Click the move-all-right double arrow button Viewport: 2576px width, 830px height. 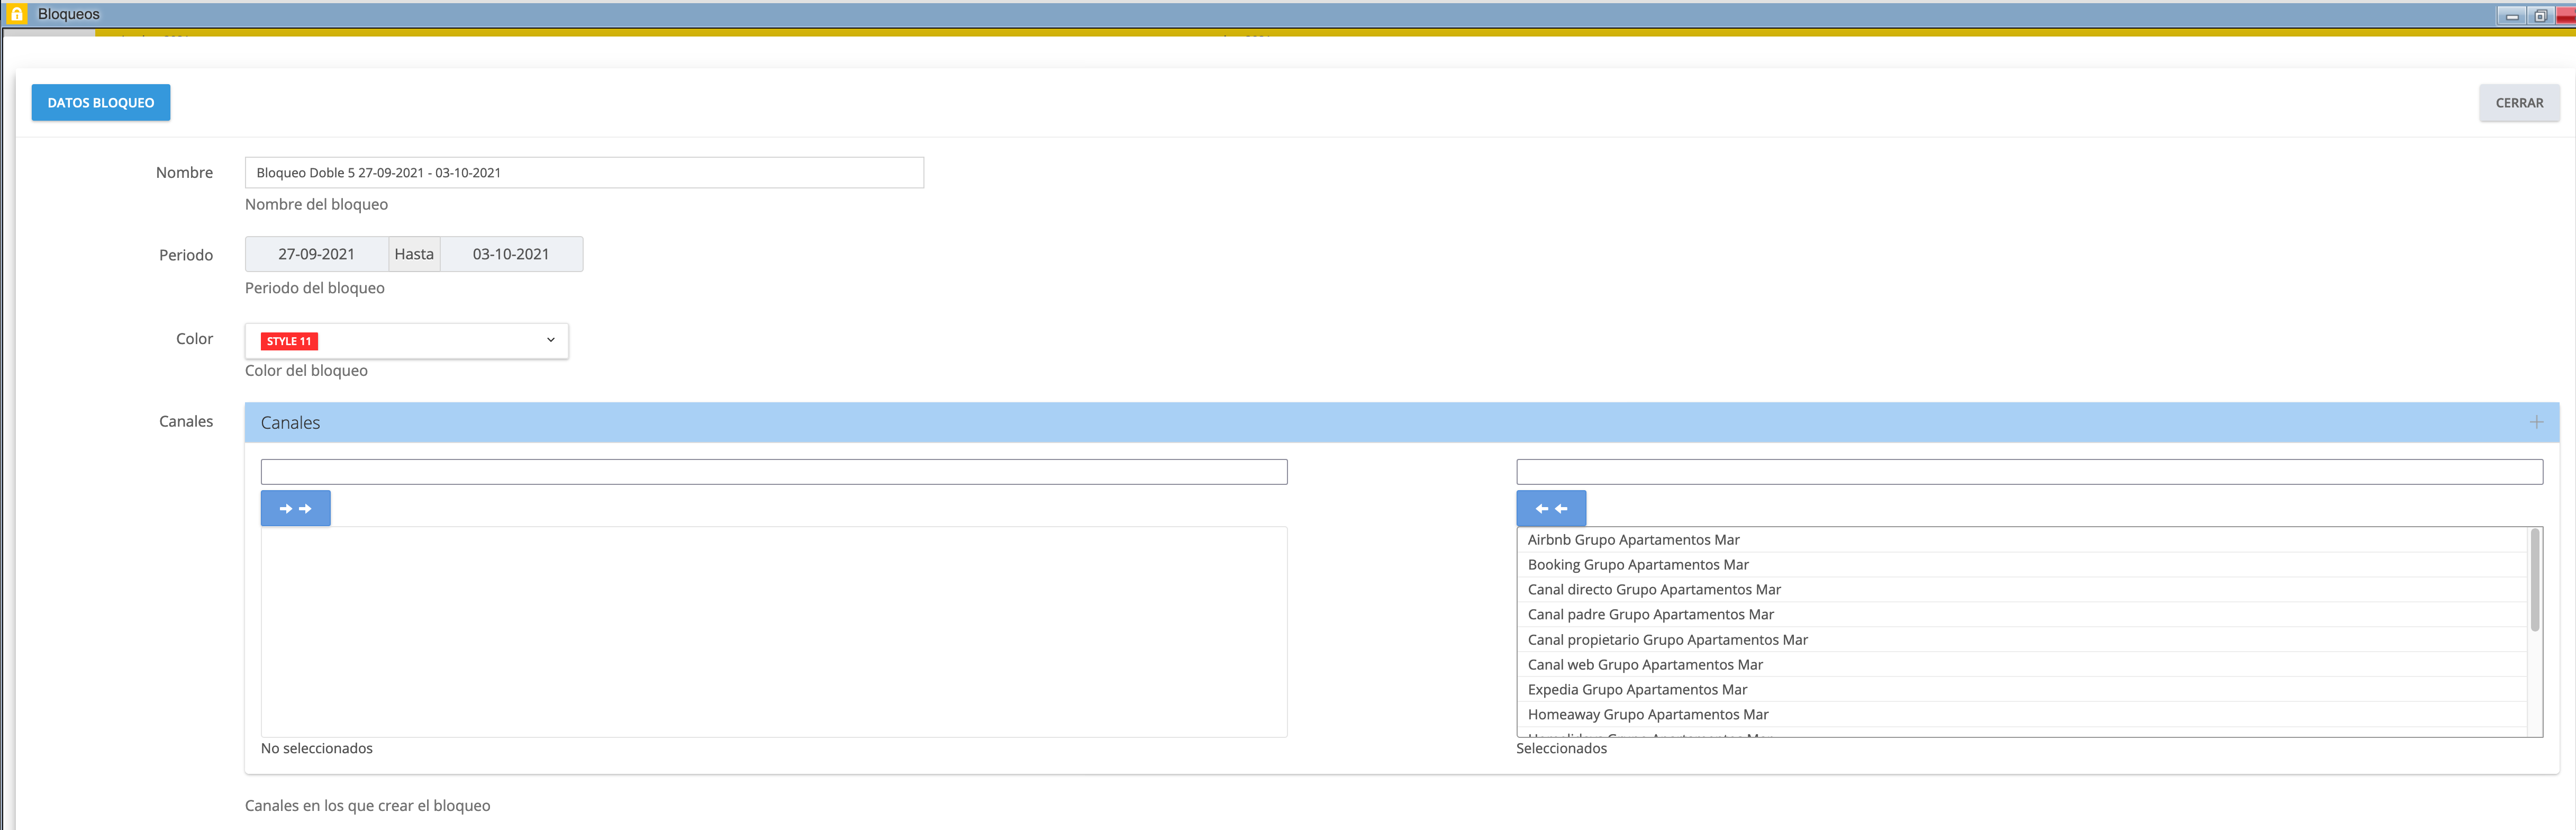click(295, 508)
